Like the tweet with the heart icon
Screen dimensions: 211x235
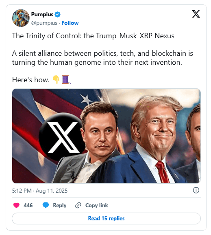pos(16,205)
